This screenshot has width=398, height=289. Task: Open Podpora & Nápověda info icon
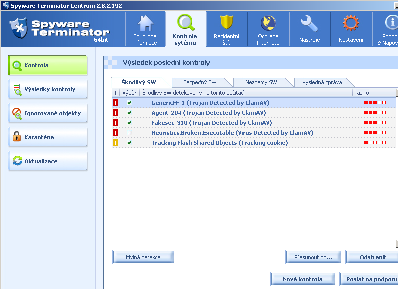391,23
